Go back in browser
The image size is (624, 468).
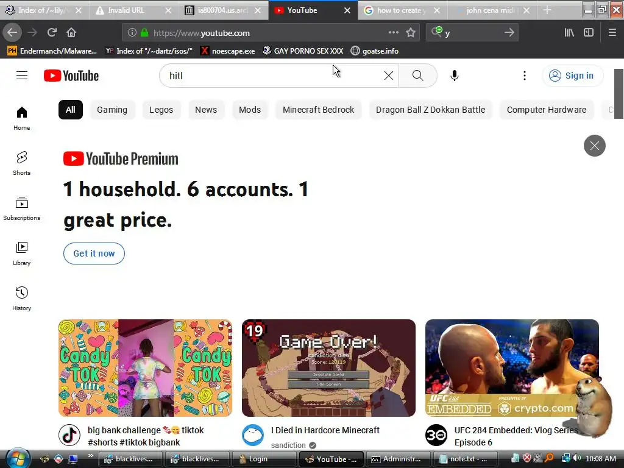point(12,33)
